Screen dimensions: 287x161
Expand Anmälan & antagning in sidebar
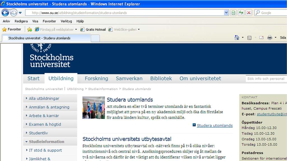(50, 107)
